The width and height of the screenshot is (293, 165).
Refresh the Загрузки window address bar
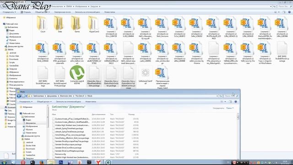(x=274, y=6)
